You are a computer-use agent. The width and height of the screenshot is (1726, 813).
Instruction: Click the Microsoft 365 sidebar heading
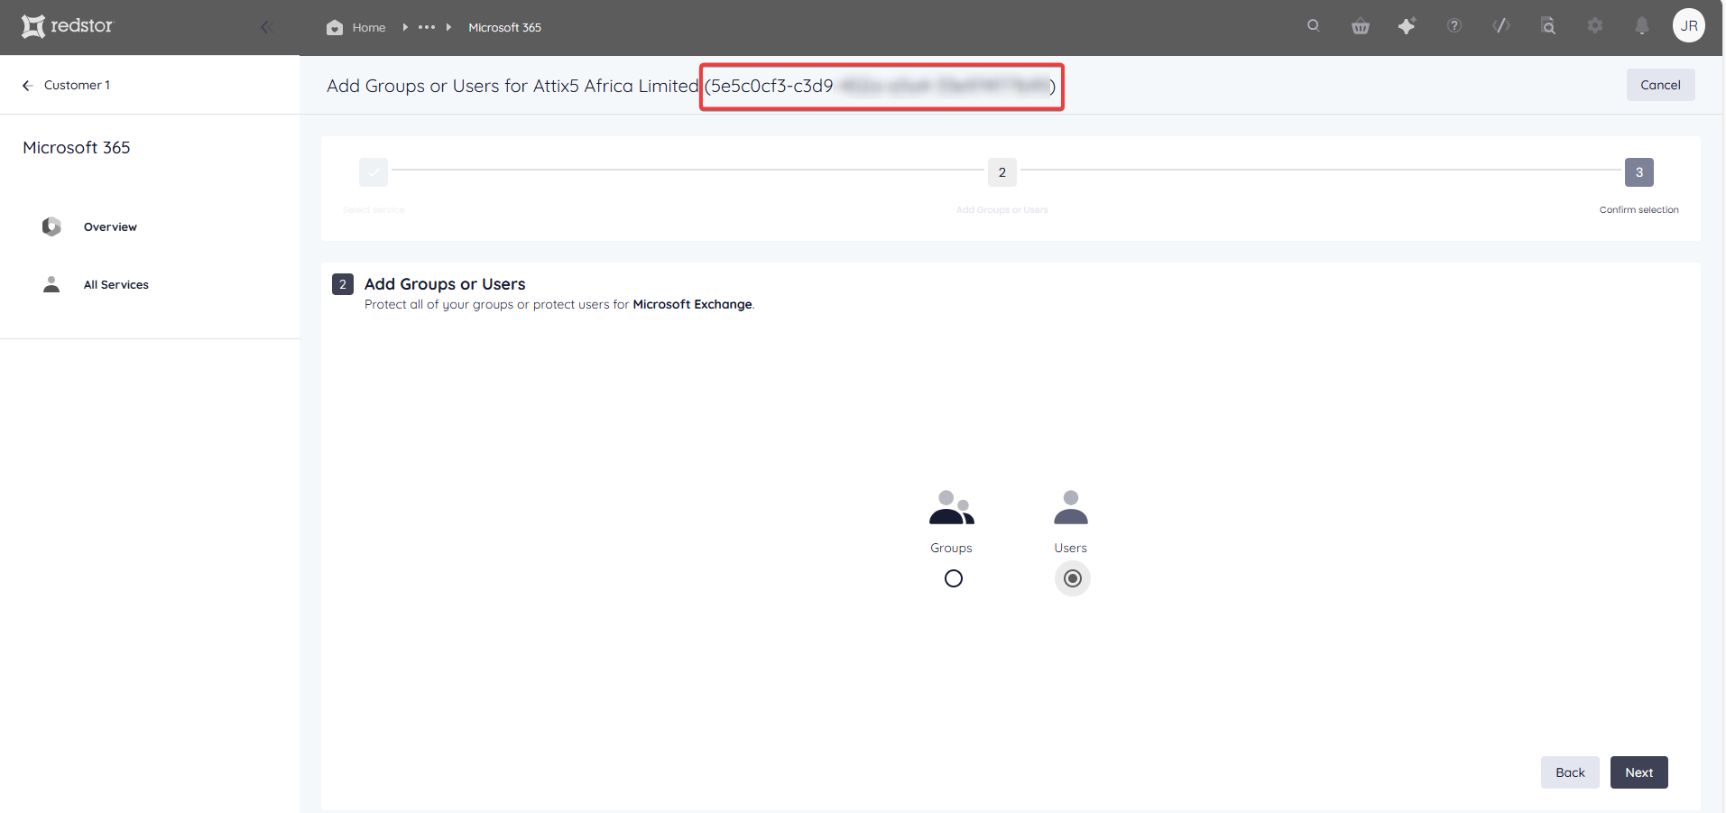point(77,147)
